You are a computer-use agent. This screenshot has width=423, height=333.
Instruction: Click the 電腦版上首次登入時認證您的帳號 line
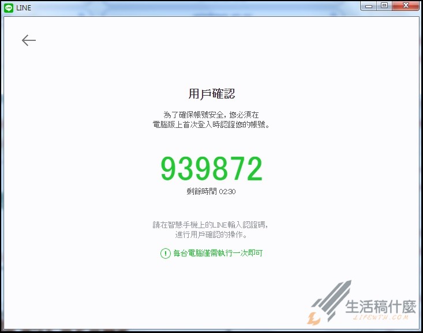211,124
